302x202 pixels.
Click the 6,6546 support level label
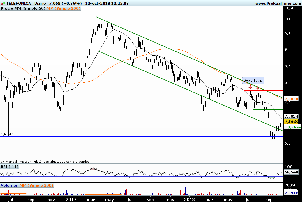pos(7,134)
